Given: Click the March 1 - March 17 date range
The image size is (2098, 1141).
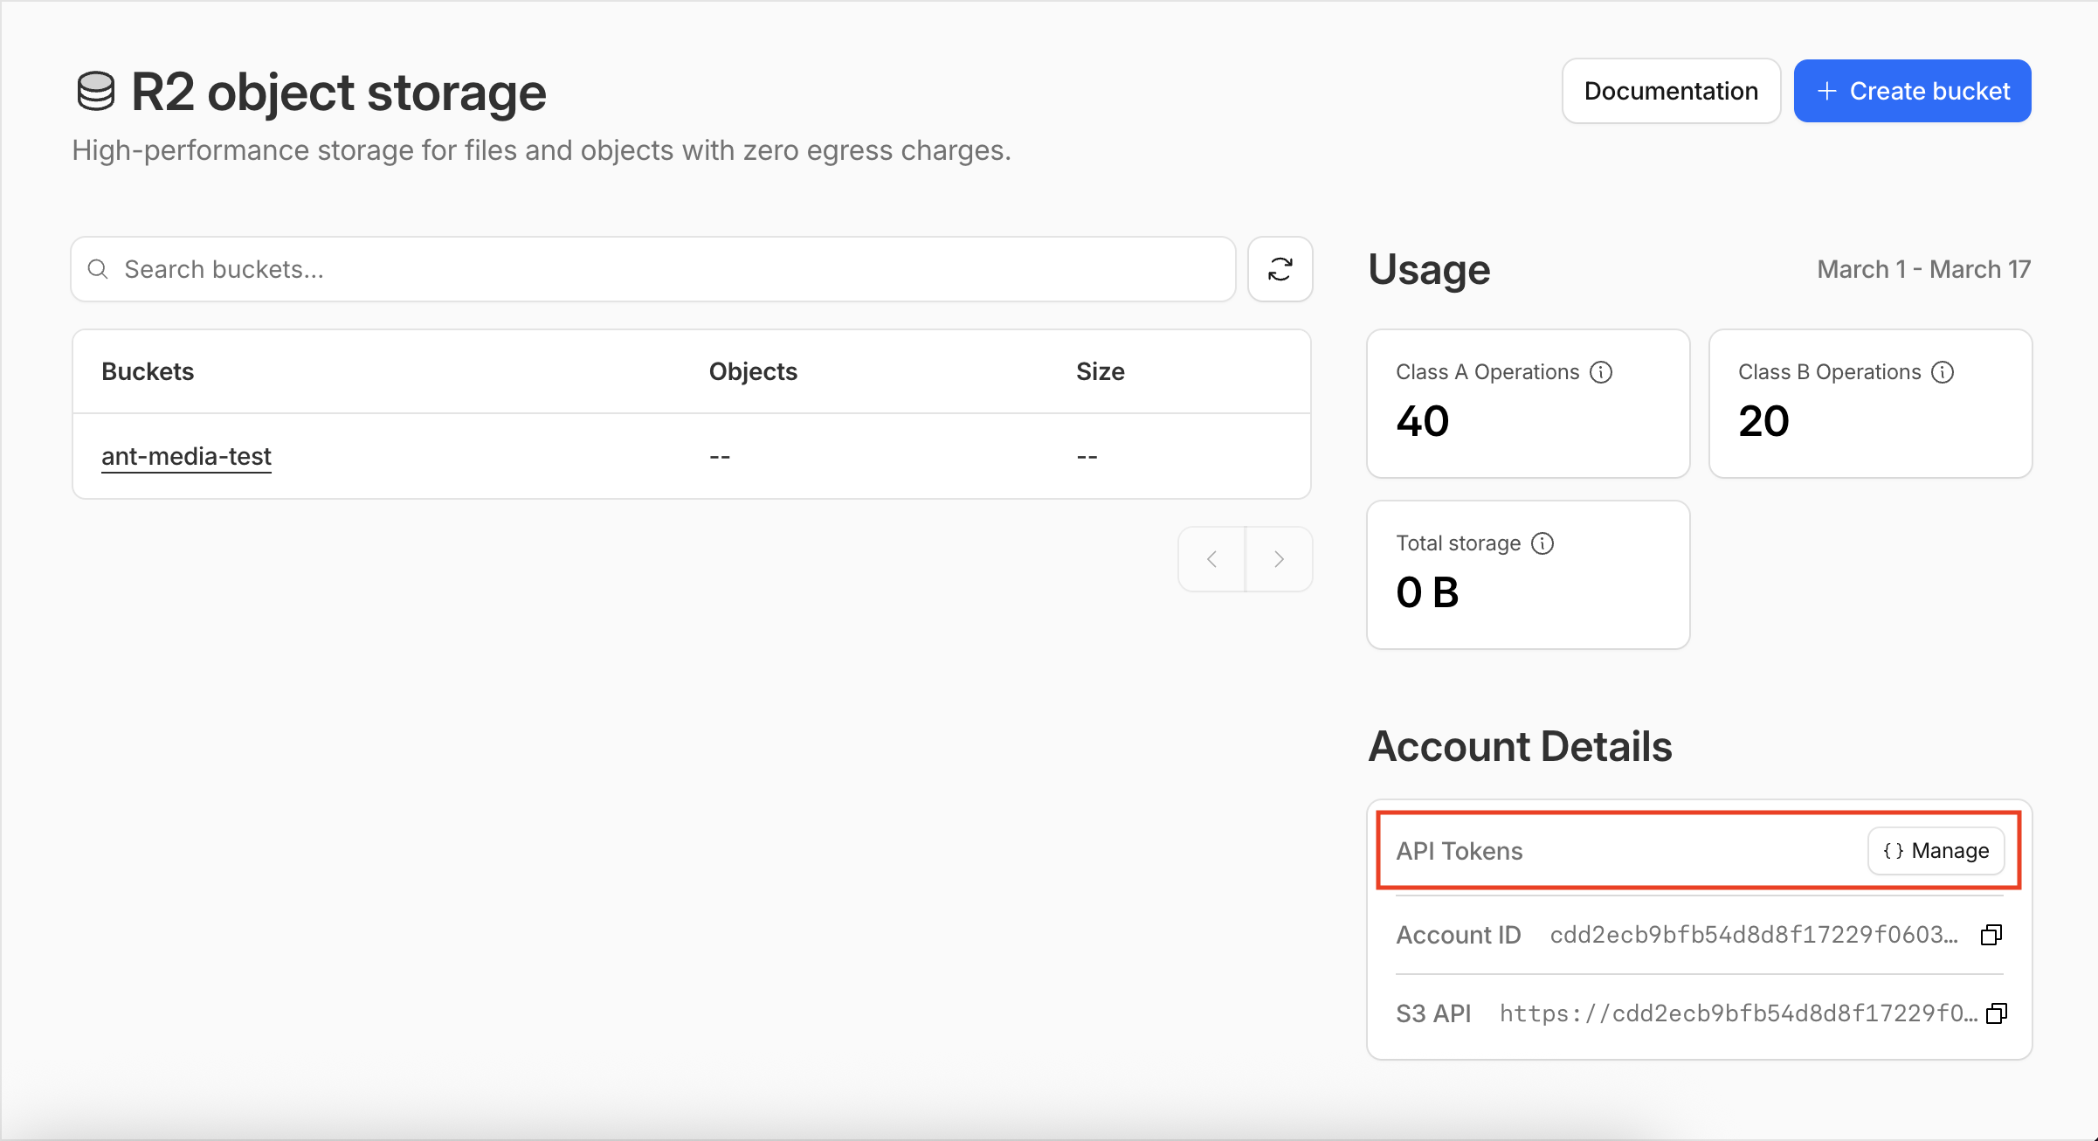Looking at the screenshot, I should click(x=1924, y=269).
